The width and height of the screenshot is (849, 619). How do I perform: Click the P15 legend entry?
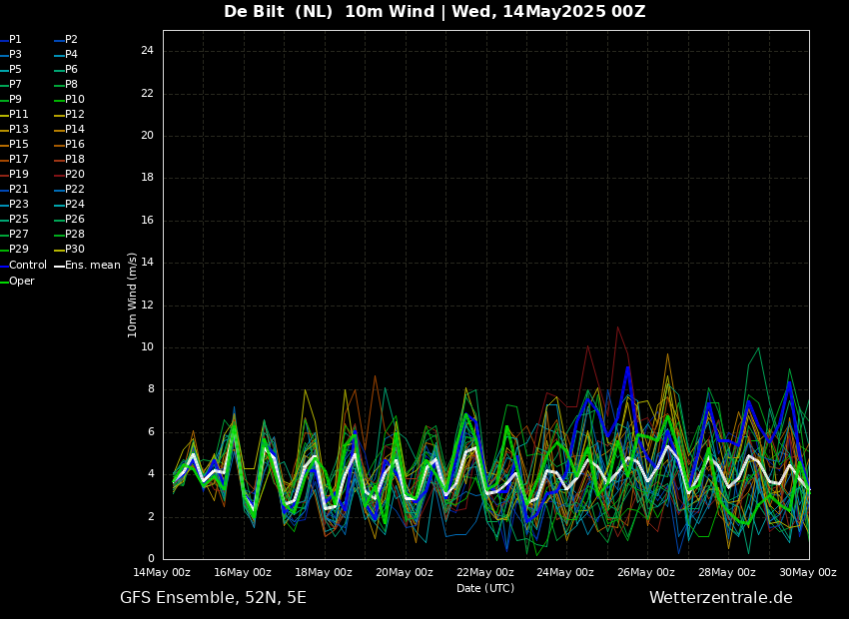click(x=18, y=145)
